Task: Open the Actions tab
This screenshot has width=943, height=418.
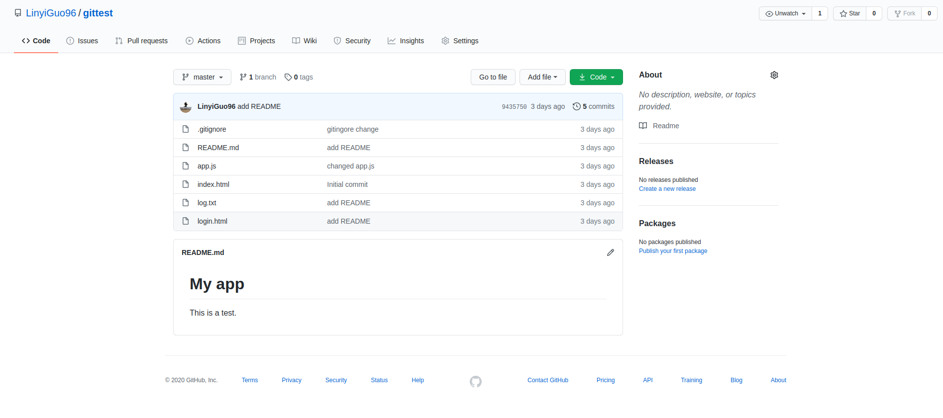Action: 203,41
